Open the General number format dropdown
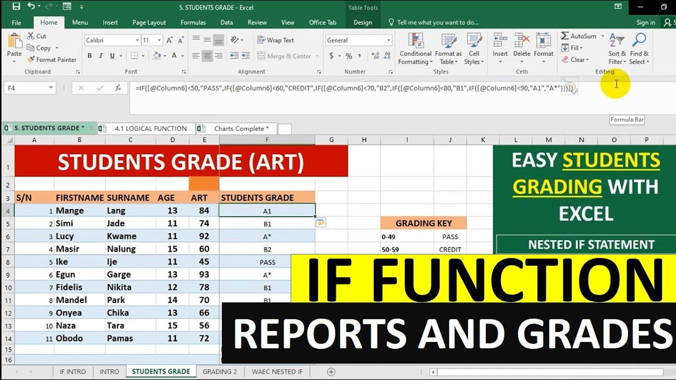Screen dimensions: 676x380 coord(389,40)
